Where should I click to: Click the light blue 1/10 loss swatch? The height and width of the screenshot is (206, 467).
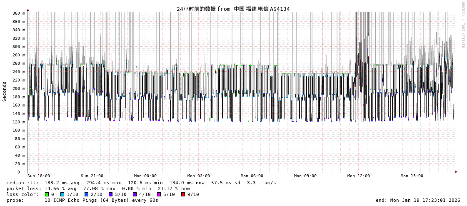(62, 194)
